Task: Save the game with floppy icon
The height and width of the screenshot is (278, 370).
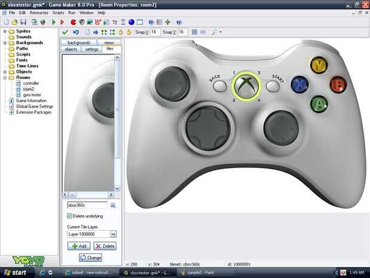Action: (x=23, y=22)
